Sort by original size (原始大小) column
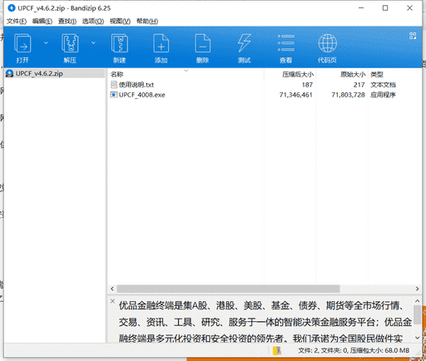 coord(353,74)
